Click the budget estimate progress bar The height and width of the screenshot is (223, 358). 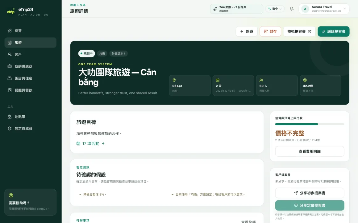coord(310,124)
